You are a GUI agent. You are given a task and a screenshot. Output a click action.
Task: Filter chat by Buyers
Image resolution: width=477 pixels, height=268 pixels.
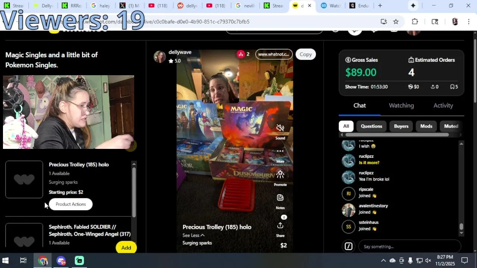[401, 126]
